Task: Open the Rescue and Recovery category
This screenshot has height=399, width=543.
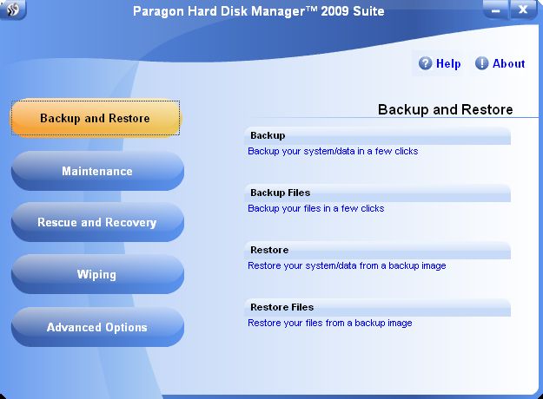Action: (97, 222)
